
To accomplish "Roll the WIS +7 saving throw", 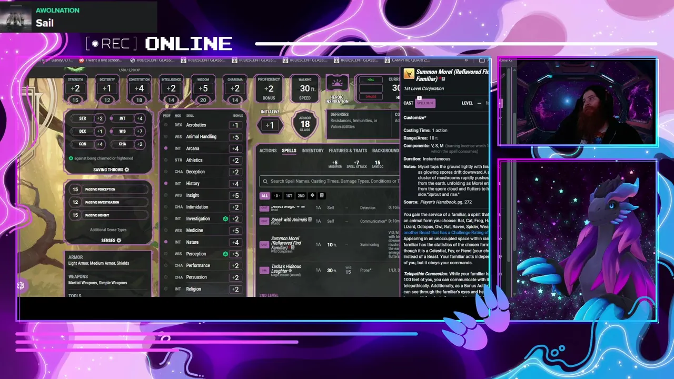I will pyautogui.click(x=139, y=131).
